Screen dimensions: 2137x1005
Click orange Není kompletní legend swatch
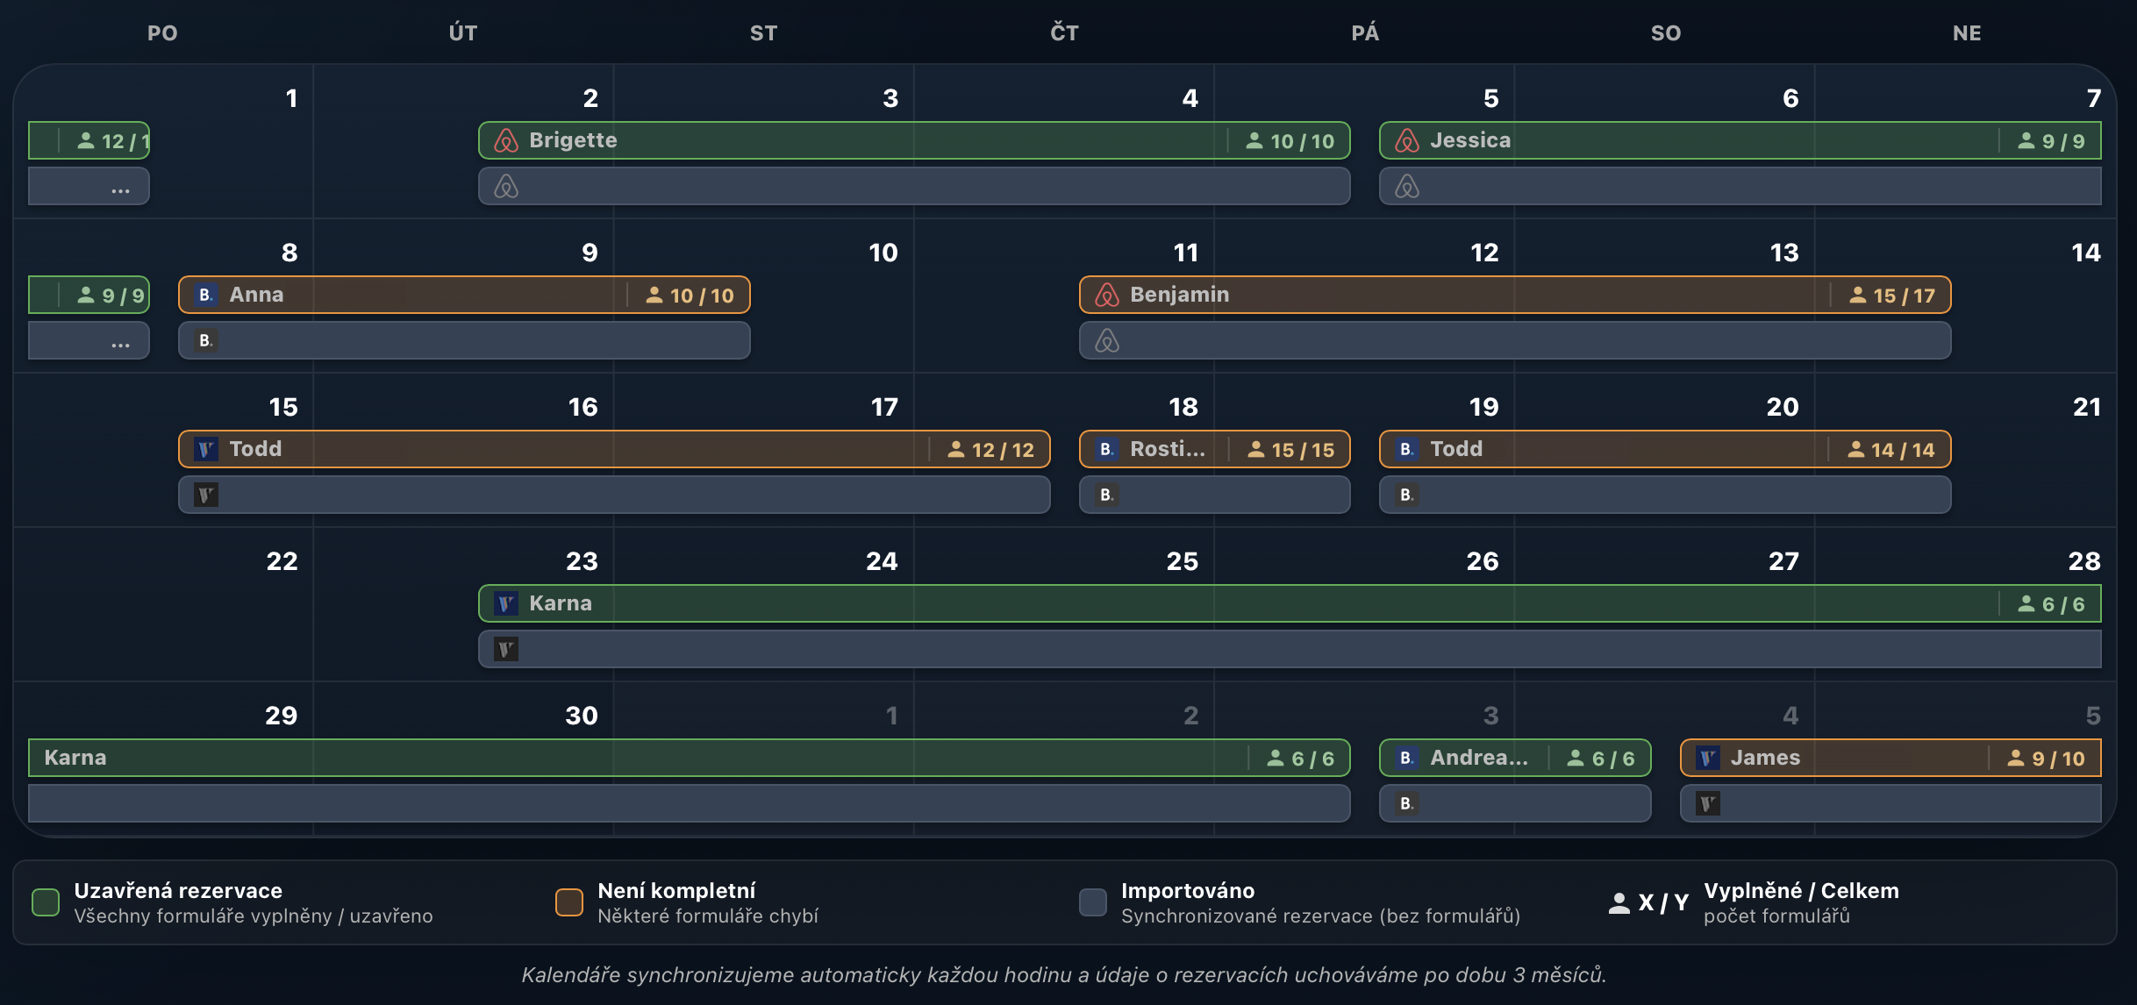569,902
